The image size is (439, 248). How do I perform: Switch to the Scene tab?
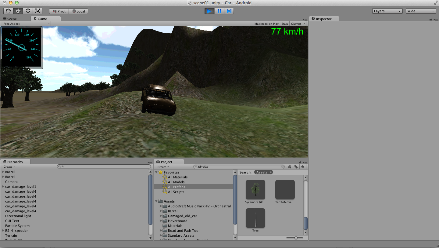12,19
